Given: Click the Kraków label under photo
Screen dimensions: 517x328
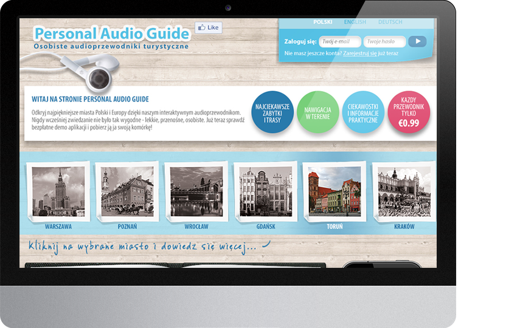Looking at the screenshot, I should click(x=404, y=227).
